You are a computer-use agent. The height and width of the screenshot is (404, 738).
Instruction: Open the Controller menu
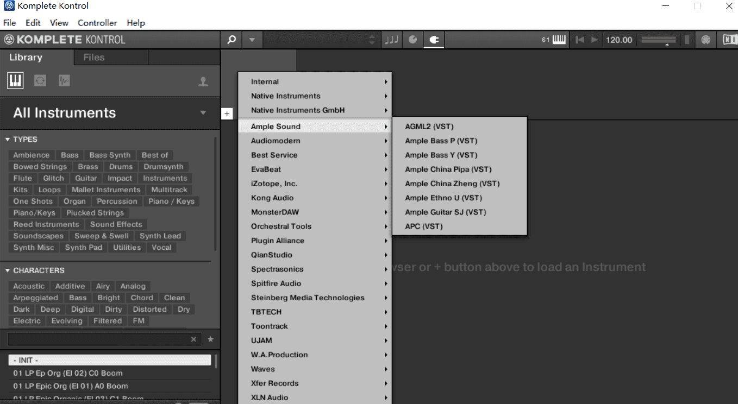click(97, 23)
